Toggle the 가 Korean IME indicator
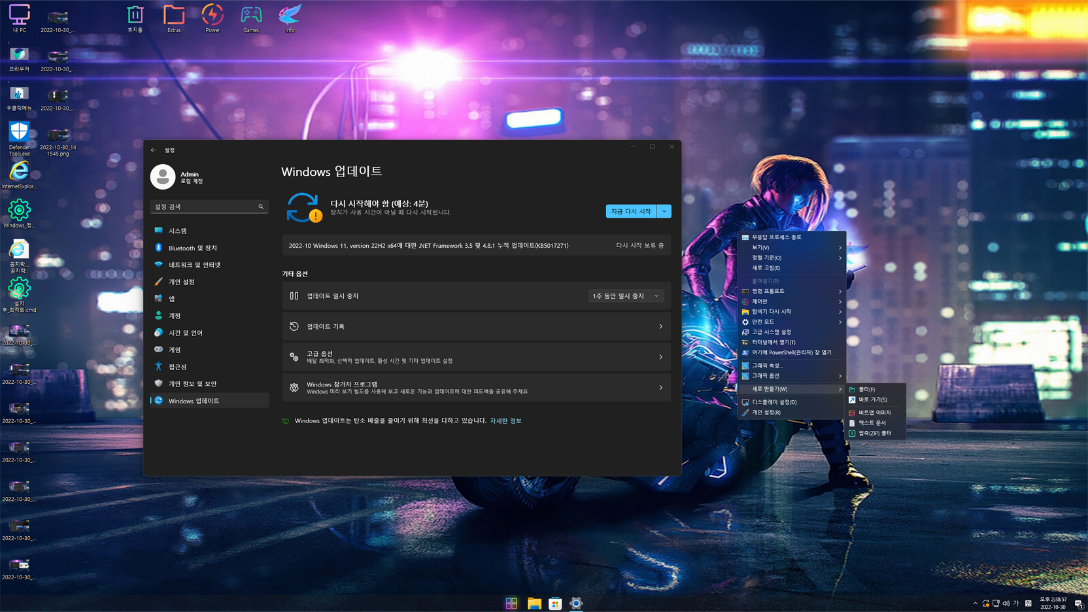 point(1016,603)
